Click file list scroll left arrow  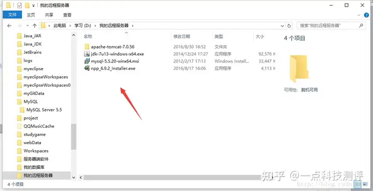81,177
